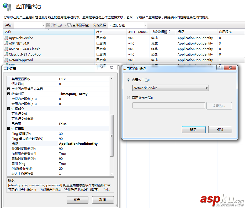Click the DefaultAppPool icon

pos(6,60)
